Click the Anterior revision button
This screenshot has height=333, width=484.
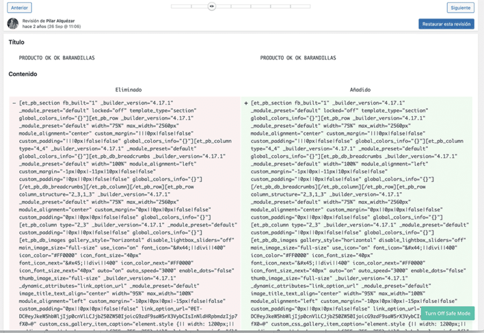[19, 7]
